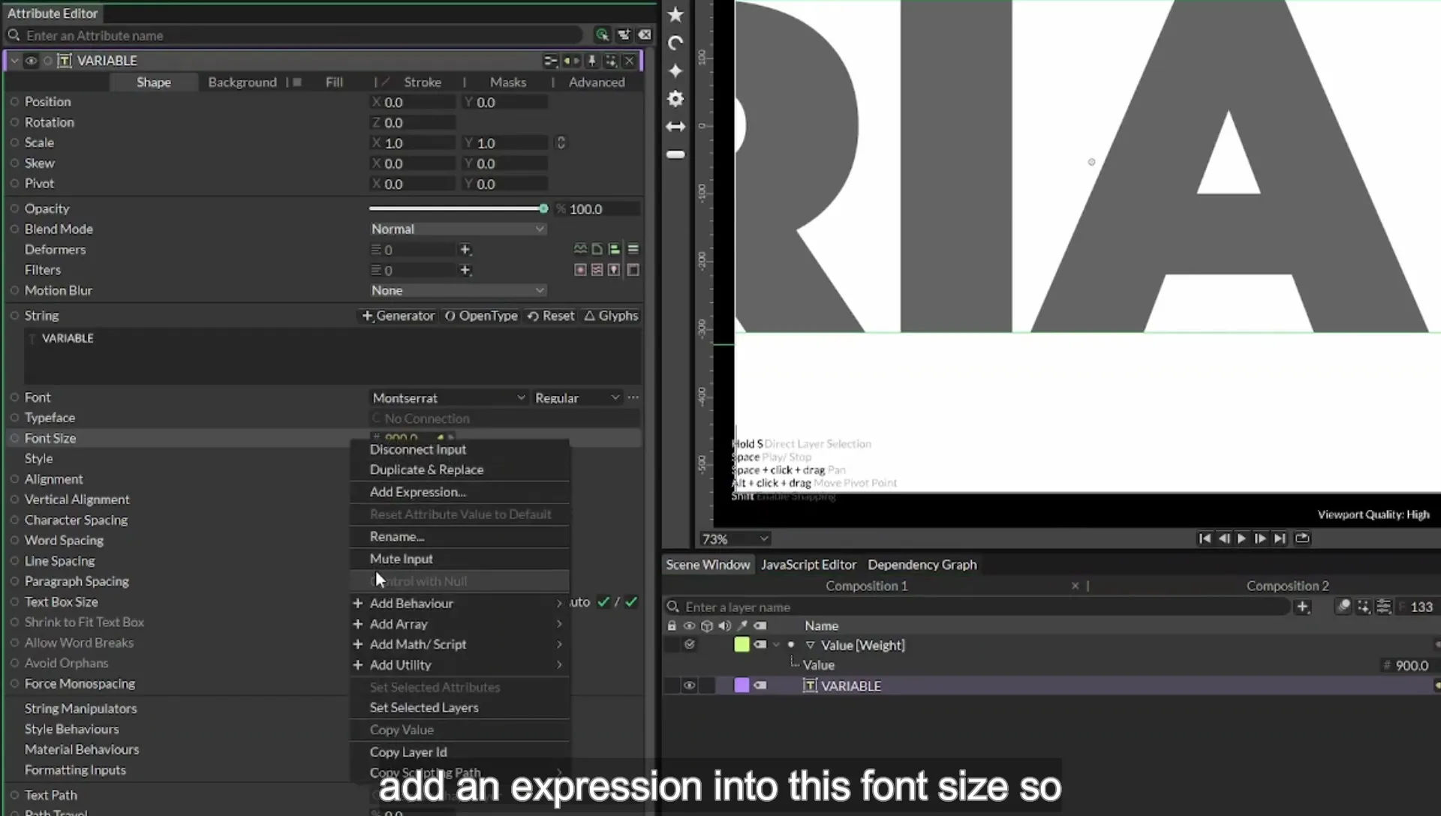The height and width of the screenshot is (816, 1441).
Task: Click the green color swatch of Value [Weight]
Action: [742, 644]
